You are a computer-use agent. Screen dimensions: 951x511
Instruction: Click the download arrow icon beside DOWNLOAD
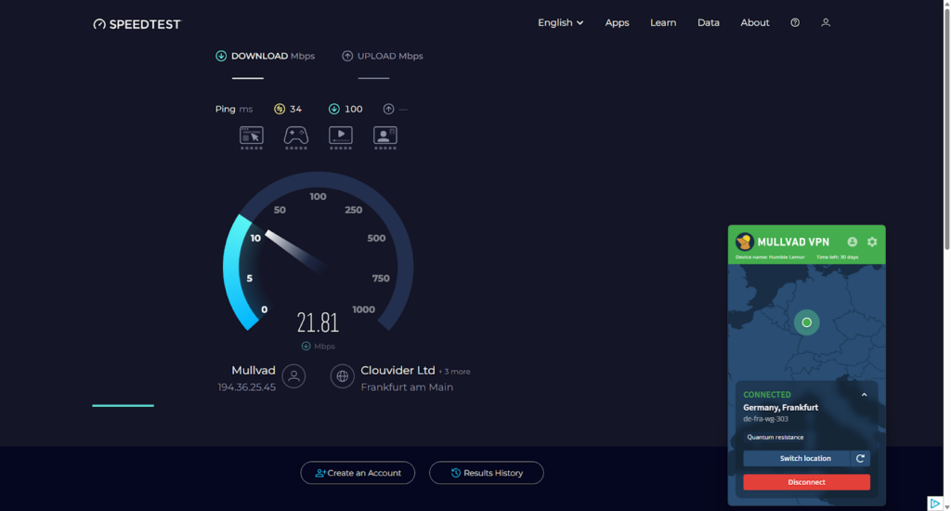pyautogui.click(x=221, y=56)
